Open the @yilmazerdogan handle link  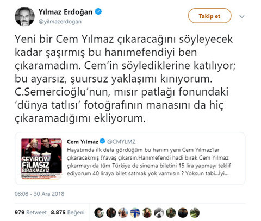point(60,22)
